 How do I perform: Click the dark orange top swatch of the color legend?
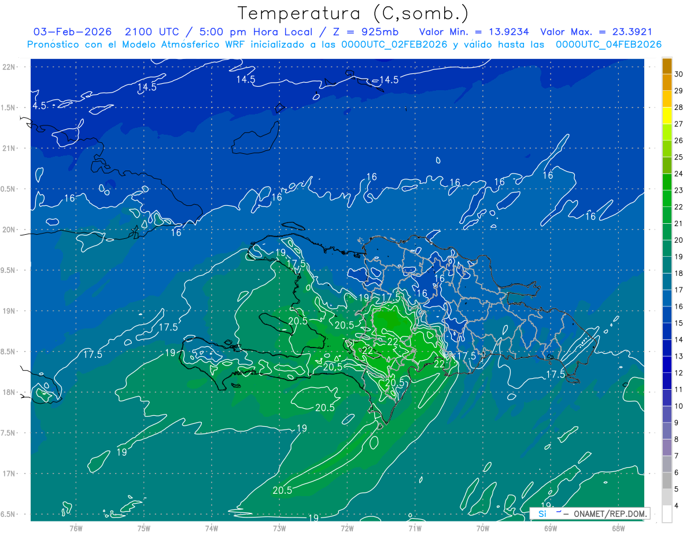point(667,66)
